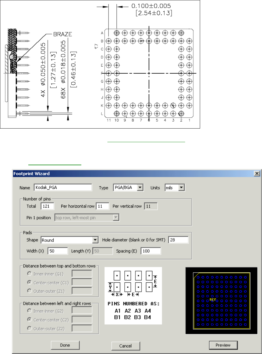Open the Type dropdown showing PGA/BGA
The image size is (262, 354).
(x=128, y=187)
